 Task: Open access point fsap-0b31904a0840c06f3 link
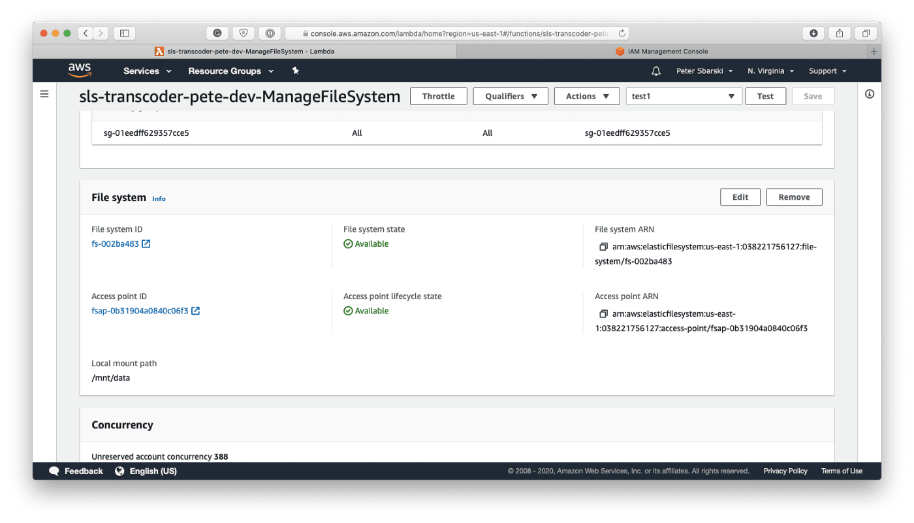(140, 311)
